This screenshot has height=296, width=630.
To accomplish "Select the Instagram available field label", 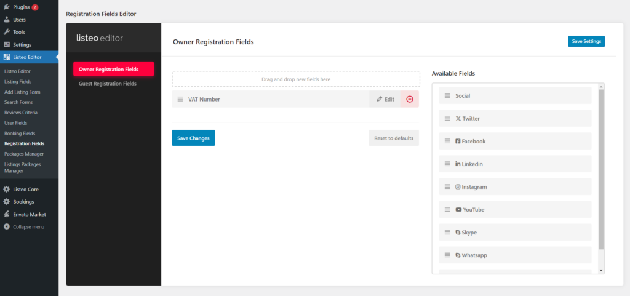I will coord(474,186).
